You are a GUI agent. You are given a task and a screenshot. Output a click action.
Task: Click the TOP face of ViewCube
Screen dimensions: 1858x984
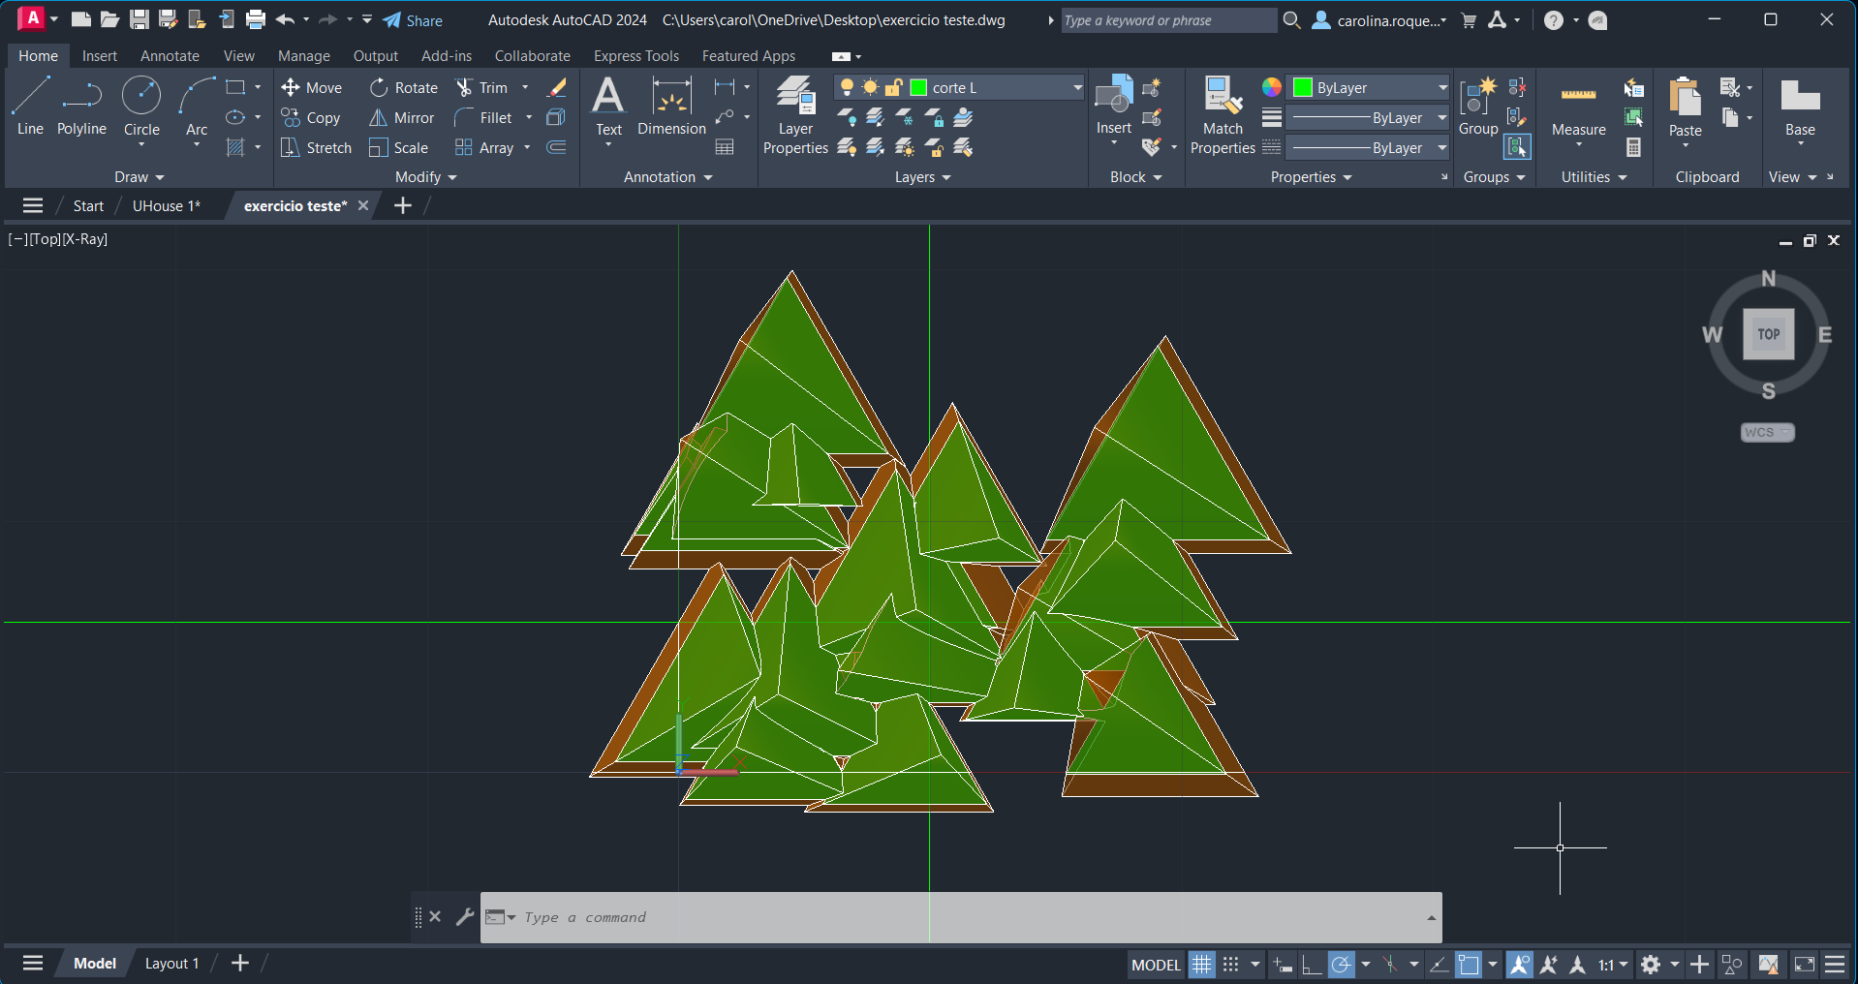coord(1768,334)
